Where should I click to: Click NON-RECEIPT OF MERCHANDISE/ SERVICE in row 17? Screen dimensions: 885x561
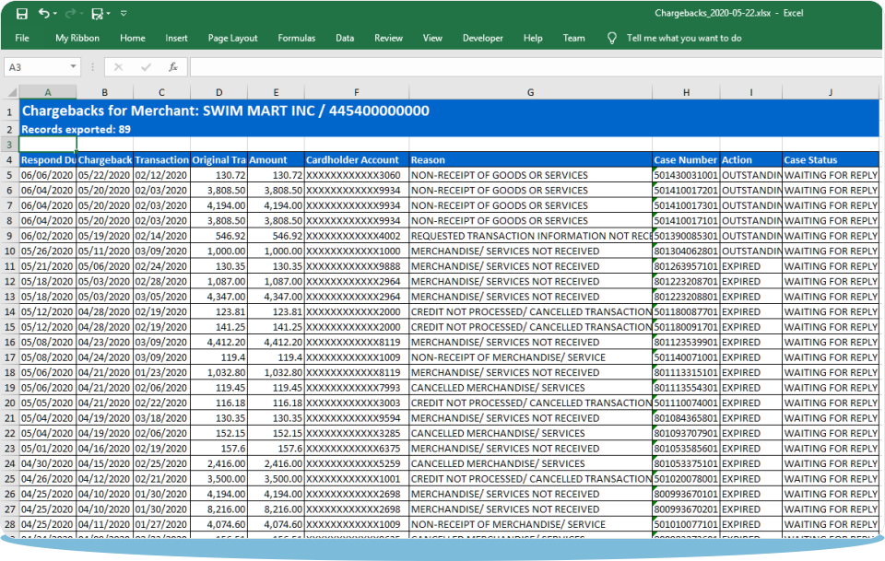click(x=531, y=357)
